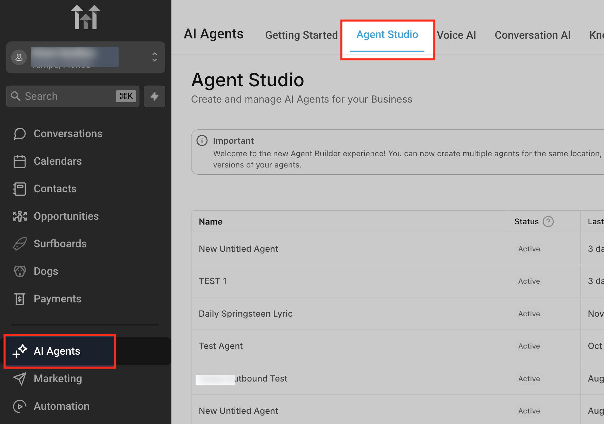
Task: Open the Conversation AI tab
Action: click(533, 35)
